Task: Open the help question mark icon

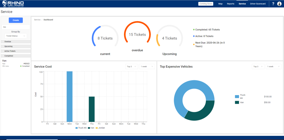Action: pos(273,4)
